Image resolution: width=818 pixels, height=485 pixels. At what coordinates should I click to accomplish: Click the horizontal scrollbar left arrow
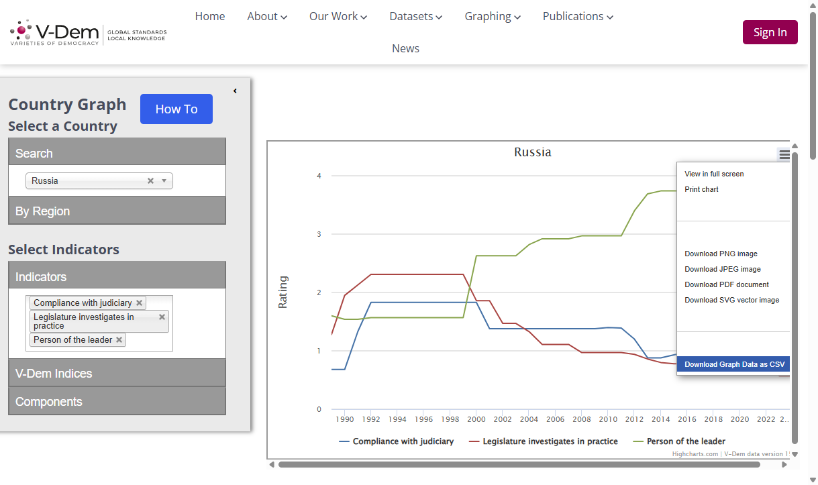[x=272, y=464]
